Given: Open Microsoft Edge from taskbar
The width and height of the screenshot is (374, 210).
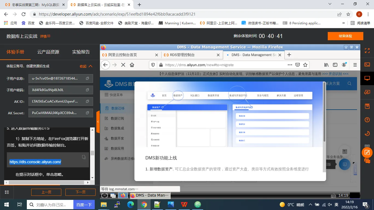Looking at the screenshot, I should click(130, 205).
